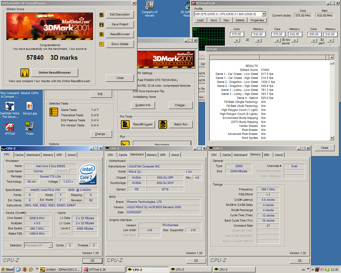This screenshot has height=273, width=341.
Task: Increase 2D Core clock with plus button
Action: [x=237, y=41]
